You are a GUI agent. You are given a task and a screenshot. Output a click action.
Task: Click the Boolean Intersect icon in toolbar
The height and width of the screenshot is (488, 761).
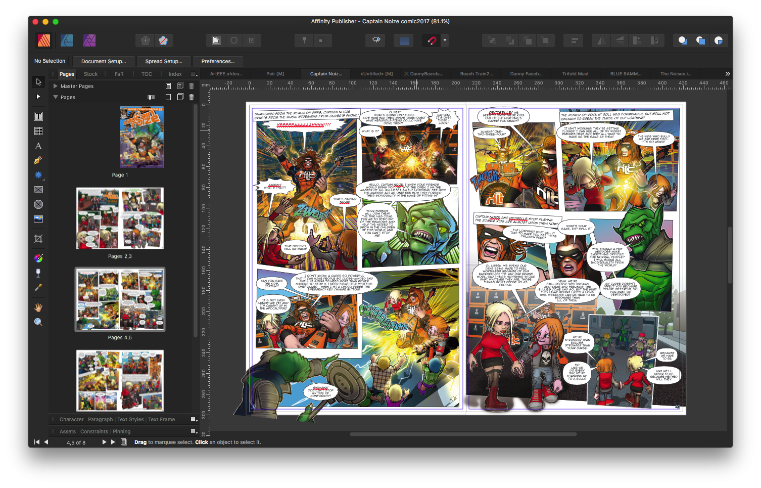(x=719, y=40)
